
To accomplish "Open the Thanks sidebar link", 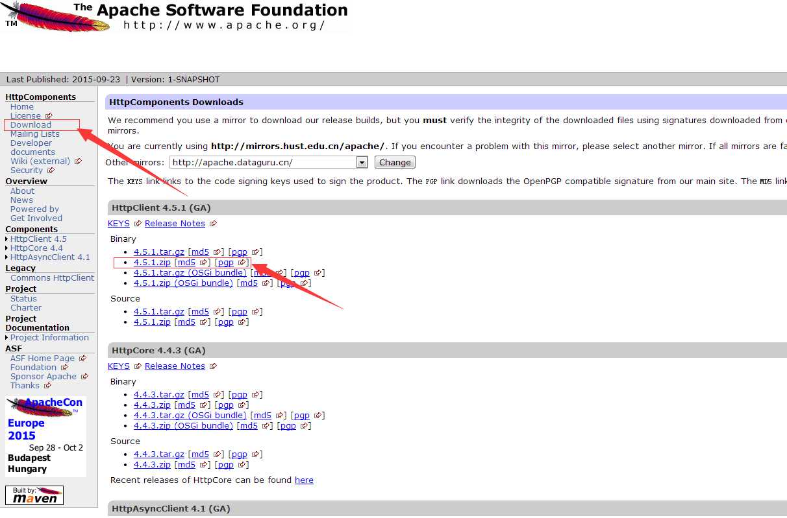I will point(25,386).
